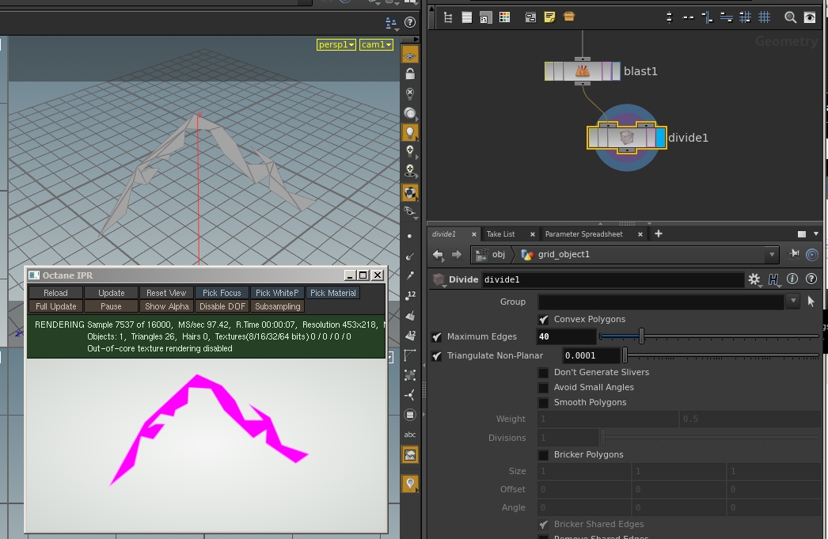Switch network editor to tree list view
The height and width of the screenshot is (539, 828).
click(x=448, y=17)
